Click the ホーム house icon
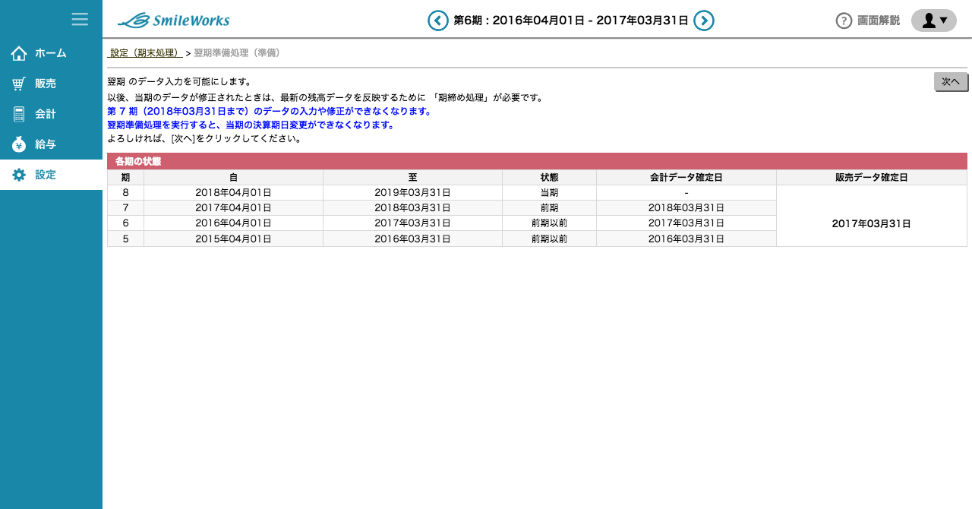Image resolution: width=972 pixels, height=509 pixels. [x=19, y=53]
